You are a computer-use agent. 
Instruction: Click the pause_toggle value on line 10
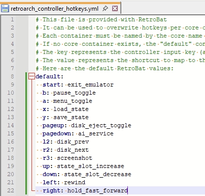[75, 93]
